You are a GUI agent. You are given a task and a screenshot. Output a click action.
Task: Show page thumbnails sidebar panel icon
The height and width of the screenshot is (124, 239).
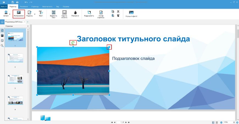click(2, 30)
